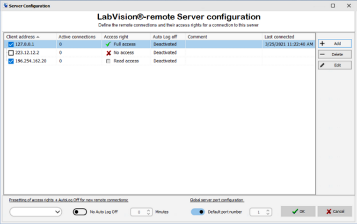Close the Server Configuration window
357x224 pixels.
tap(349, 6)
